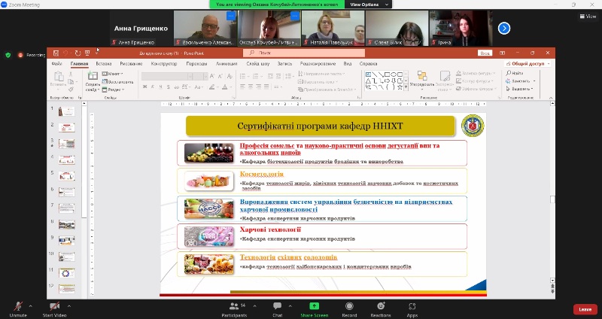Select the first slide thumbnail
Screen dimensions: 602x319
tap(67, 111)
